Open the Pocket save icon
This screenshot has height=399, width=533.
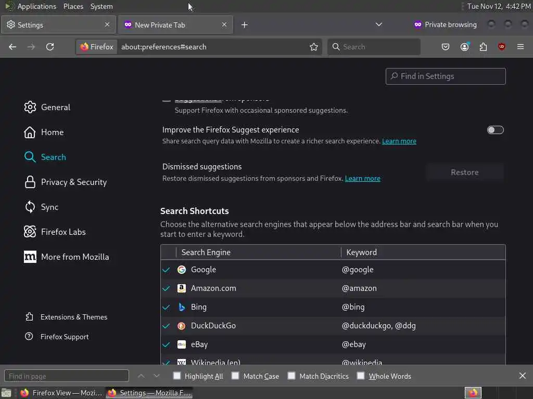pyautogui.click(x=446, y=47)
